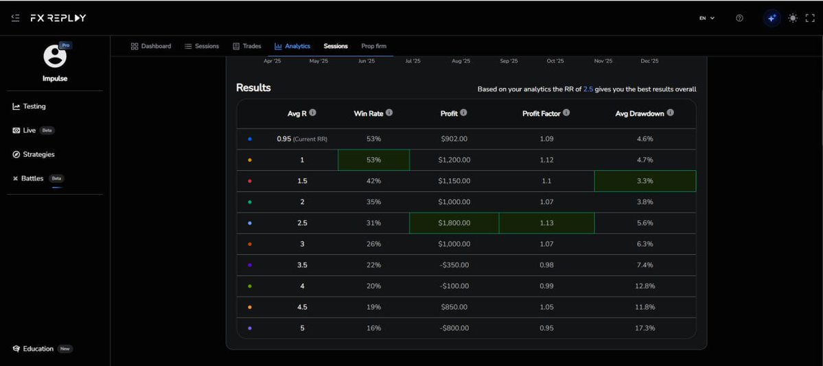Click the green dot for RR 2 row
This screenshot has width=823, height=366.
pyautogui.click(x=250, y=202)
